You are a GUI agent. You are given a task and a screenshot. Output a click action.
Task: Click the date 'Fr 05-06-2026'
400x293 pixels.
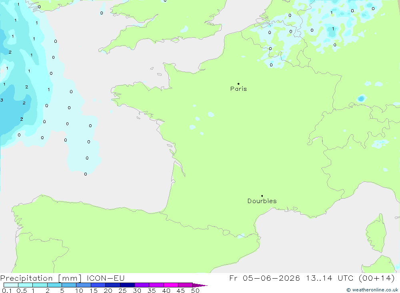264,278
